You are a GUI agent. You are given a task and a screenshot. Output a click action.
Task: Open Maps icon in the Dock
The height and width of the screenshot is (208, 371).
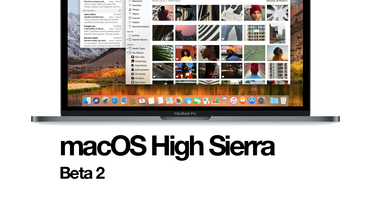(x=170, y=101)
